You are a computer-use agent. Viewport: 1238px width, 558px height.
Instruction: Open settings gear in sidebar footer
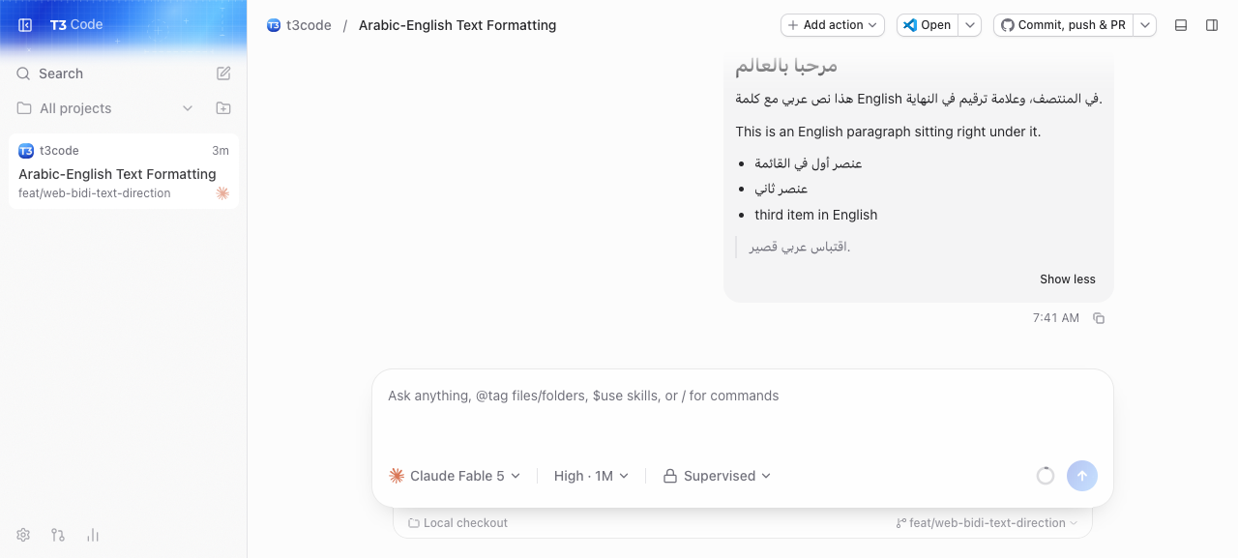click(x=23, y=535)
